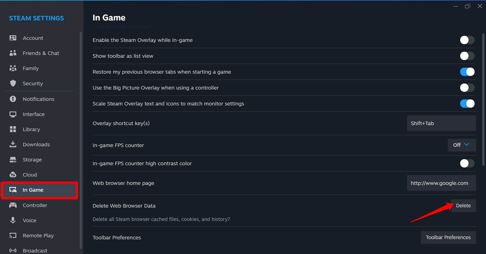486x254 pixels.
Task: Edit the Web browser home page field
Action: click(441, 183)
